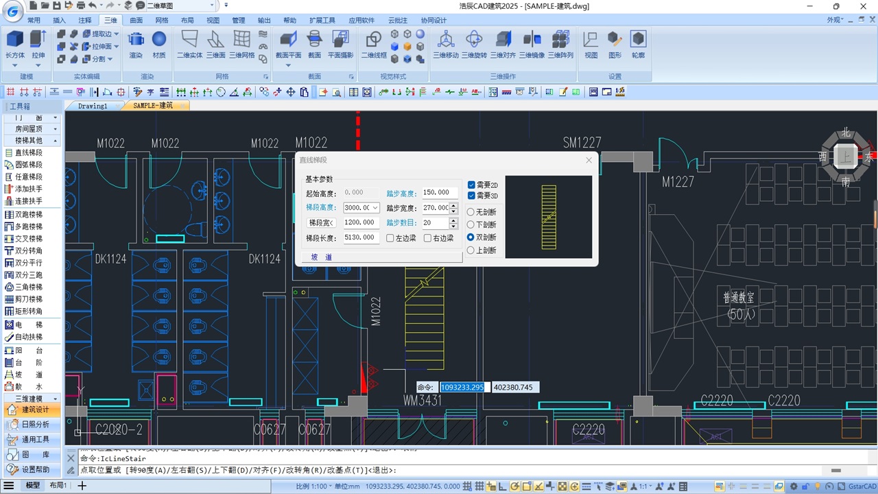Click the 自动扶梯 escalator tool
This screenshot has width=878, height=494.
coord(29,337)
